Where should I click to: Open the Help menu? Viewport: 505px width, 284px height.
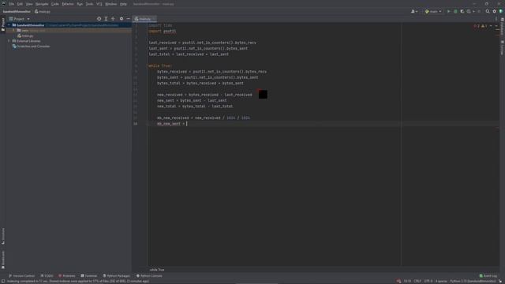coord(123,4)
